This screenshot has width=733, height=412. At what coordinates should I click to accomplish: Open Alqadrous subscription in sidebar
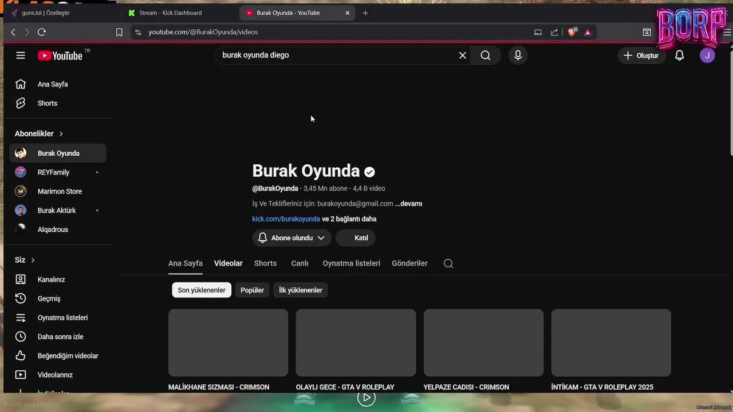[x=58, y=229]
